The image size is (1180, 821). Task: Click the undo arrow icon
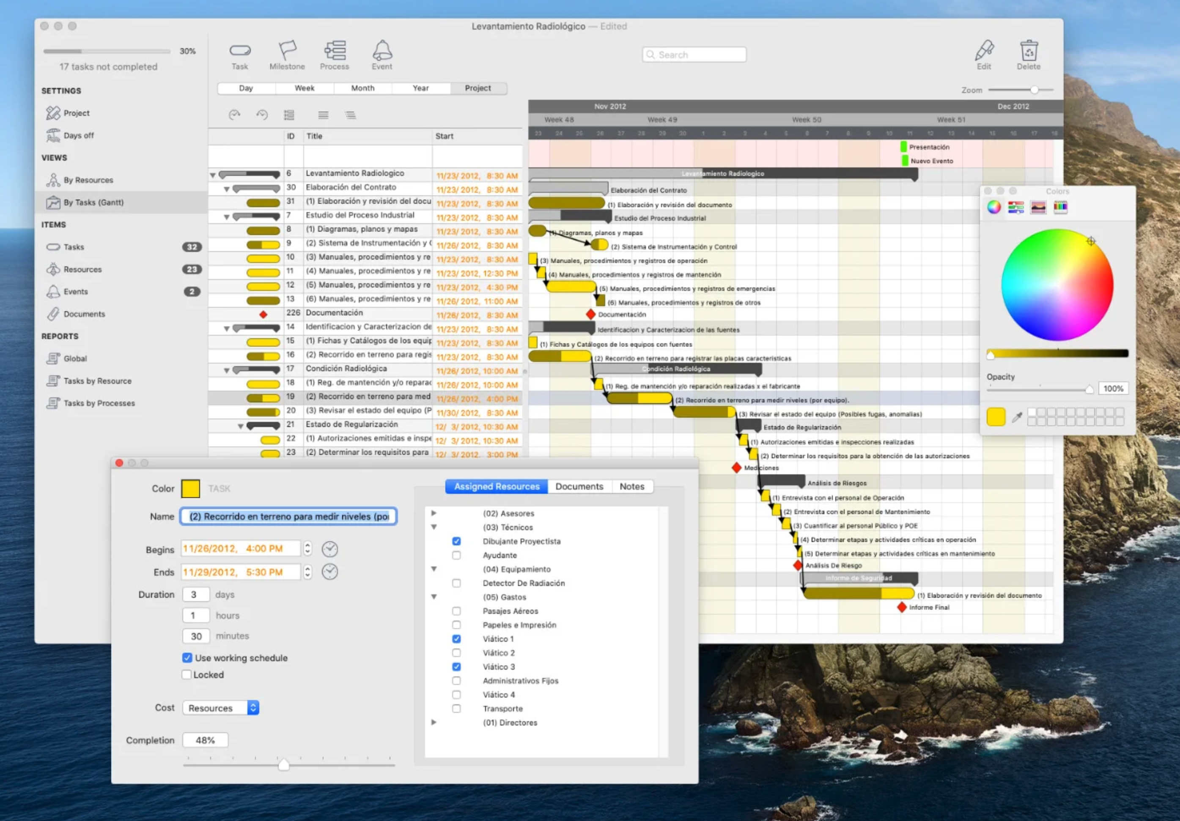(x=262, y=115)
